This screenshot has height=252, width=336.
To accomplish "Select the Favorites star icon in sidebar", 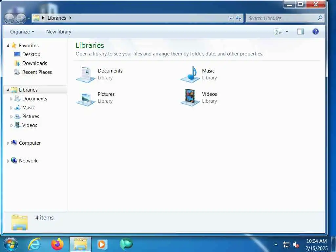I will (x=14, y=45).
